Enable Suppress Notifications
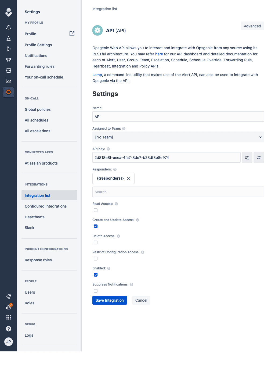This screenshot has width=275, height=367. tap(96, 291)
